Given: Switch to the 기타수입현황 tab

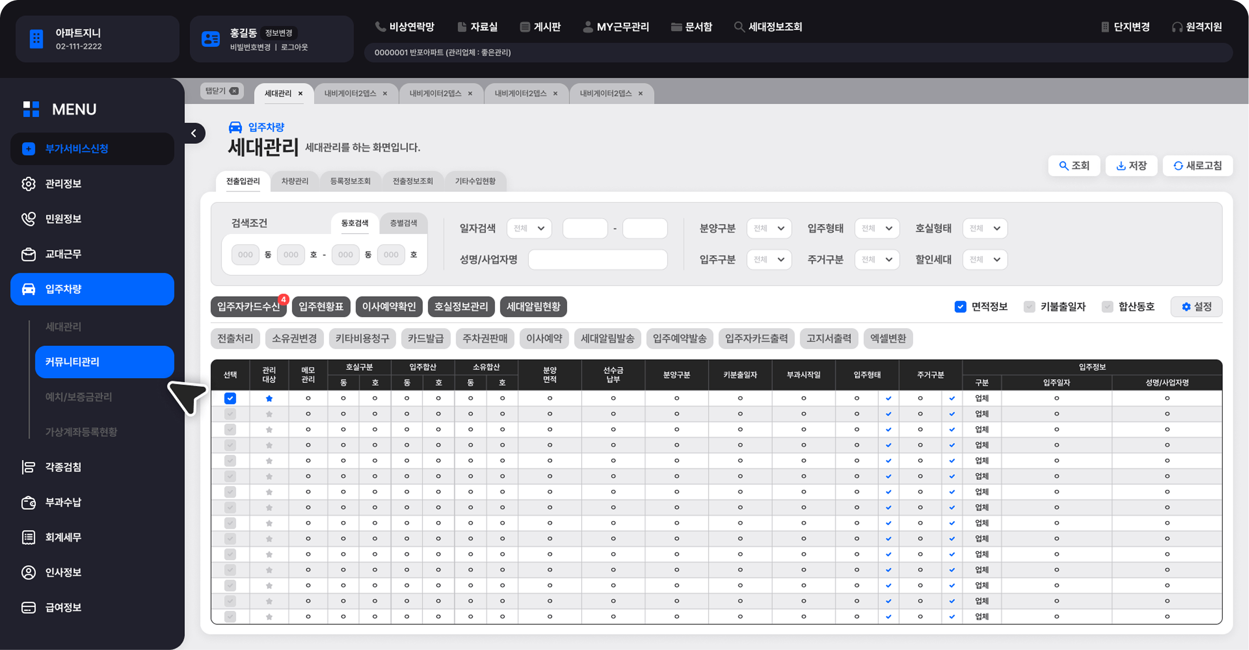Looking at the screenshot, I should [x=475, y=181].
